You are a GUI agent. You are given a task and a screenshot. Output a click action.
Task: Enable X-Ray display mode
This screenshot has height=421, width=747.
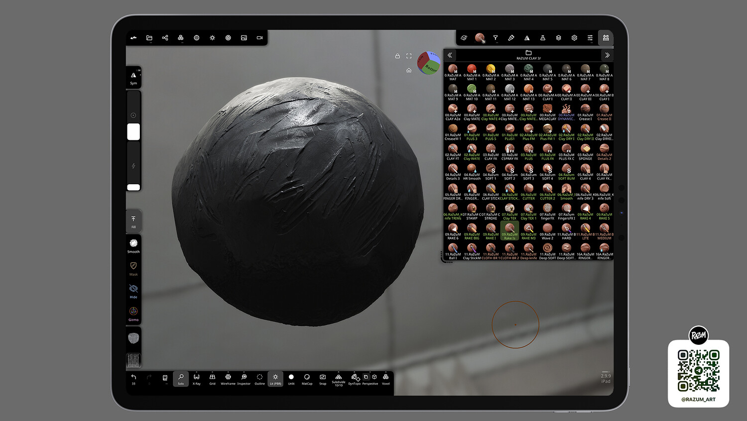pos(197,379)
